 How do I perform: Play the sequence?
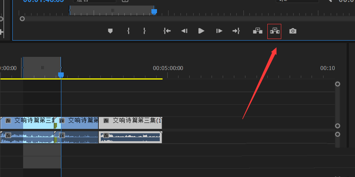tap(201, 31)
